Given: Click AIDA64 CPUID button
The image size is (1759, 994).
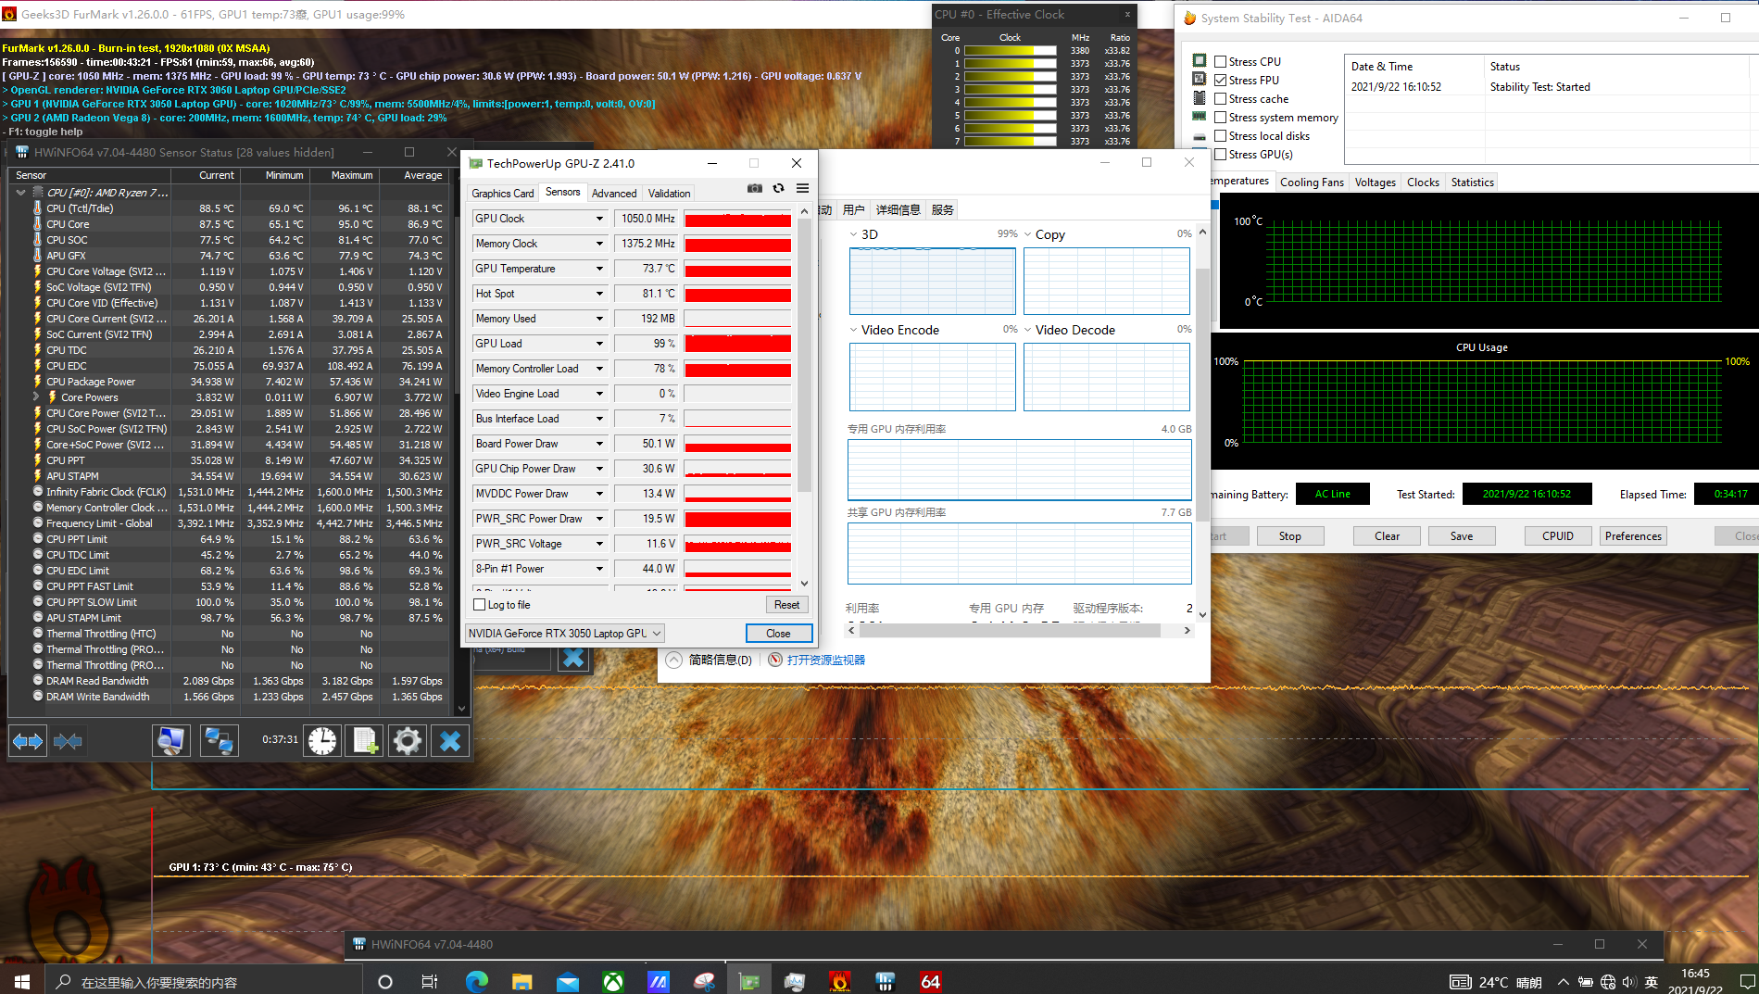Looking at the screenshot, I should tap(1557, 536).
